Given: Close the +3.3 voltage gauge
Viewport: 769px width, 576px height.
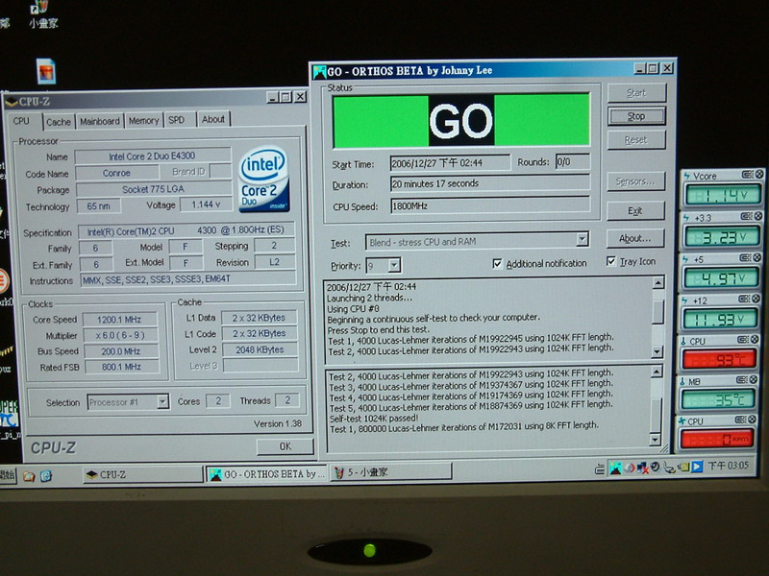Looking at the screenshot, I should (x=757, y=216).
